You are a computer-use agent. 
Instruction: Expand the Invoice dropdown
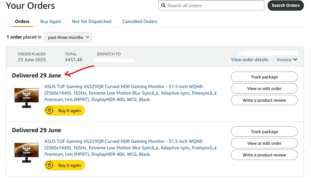[287, 60]
